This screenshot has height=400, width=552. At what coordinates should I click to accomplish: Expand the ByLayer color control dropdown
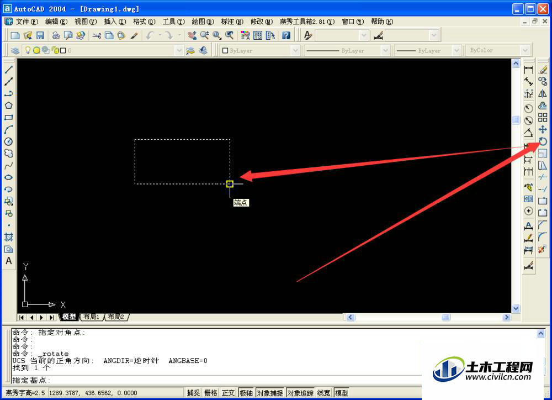[x=295, y=50]
